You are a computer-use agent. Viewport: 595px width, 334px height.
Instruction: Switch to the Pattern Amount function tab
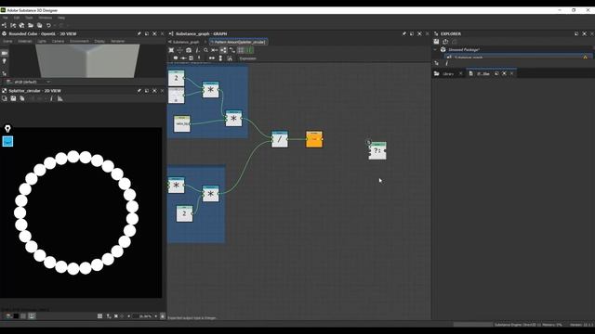click(239, 42)
